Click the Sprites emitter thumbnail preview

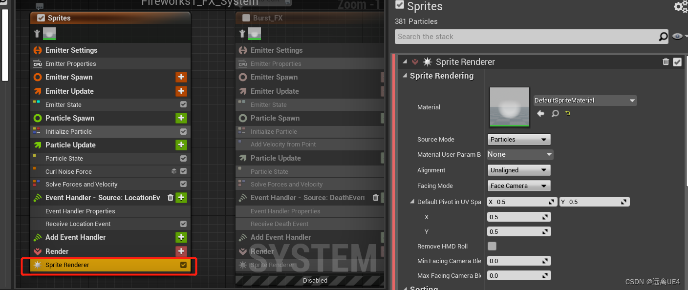tap(49, 33)
